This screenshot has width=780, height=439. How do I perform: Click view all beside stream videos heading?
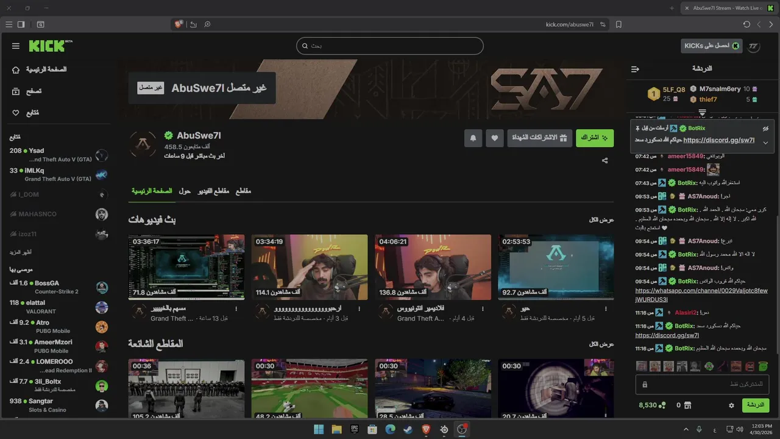[601, 220]
